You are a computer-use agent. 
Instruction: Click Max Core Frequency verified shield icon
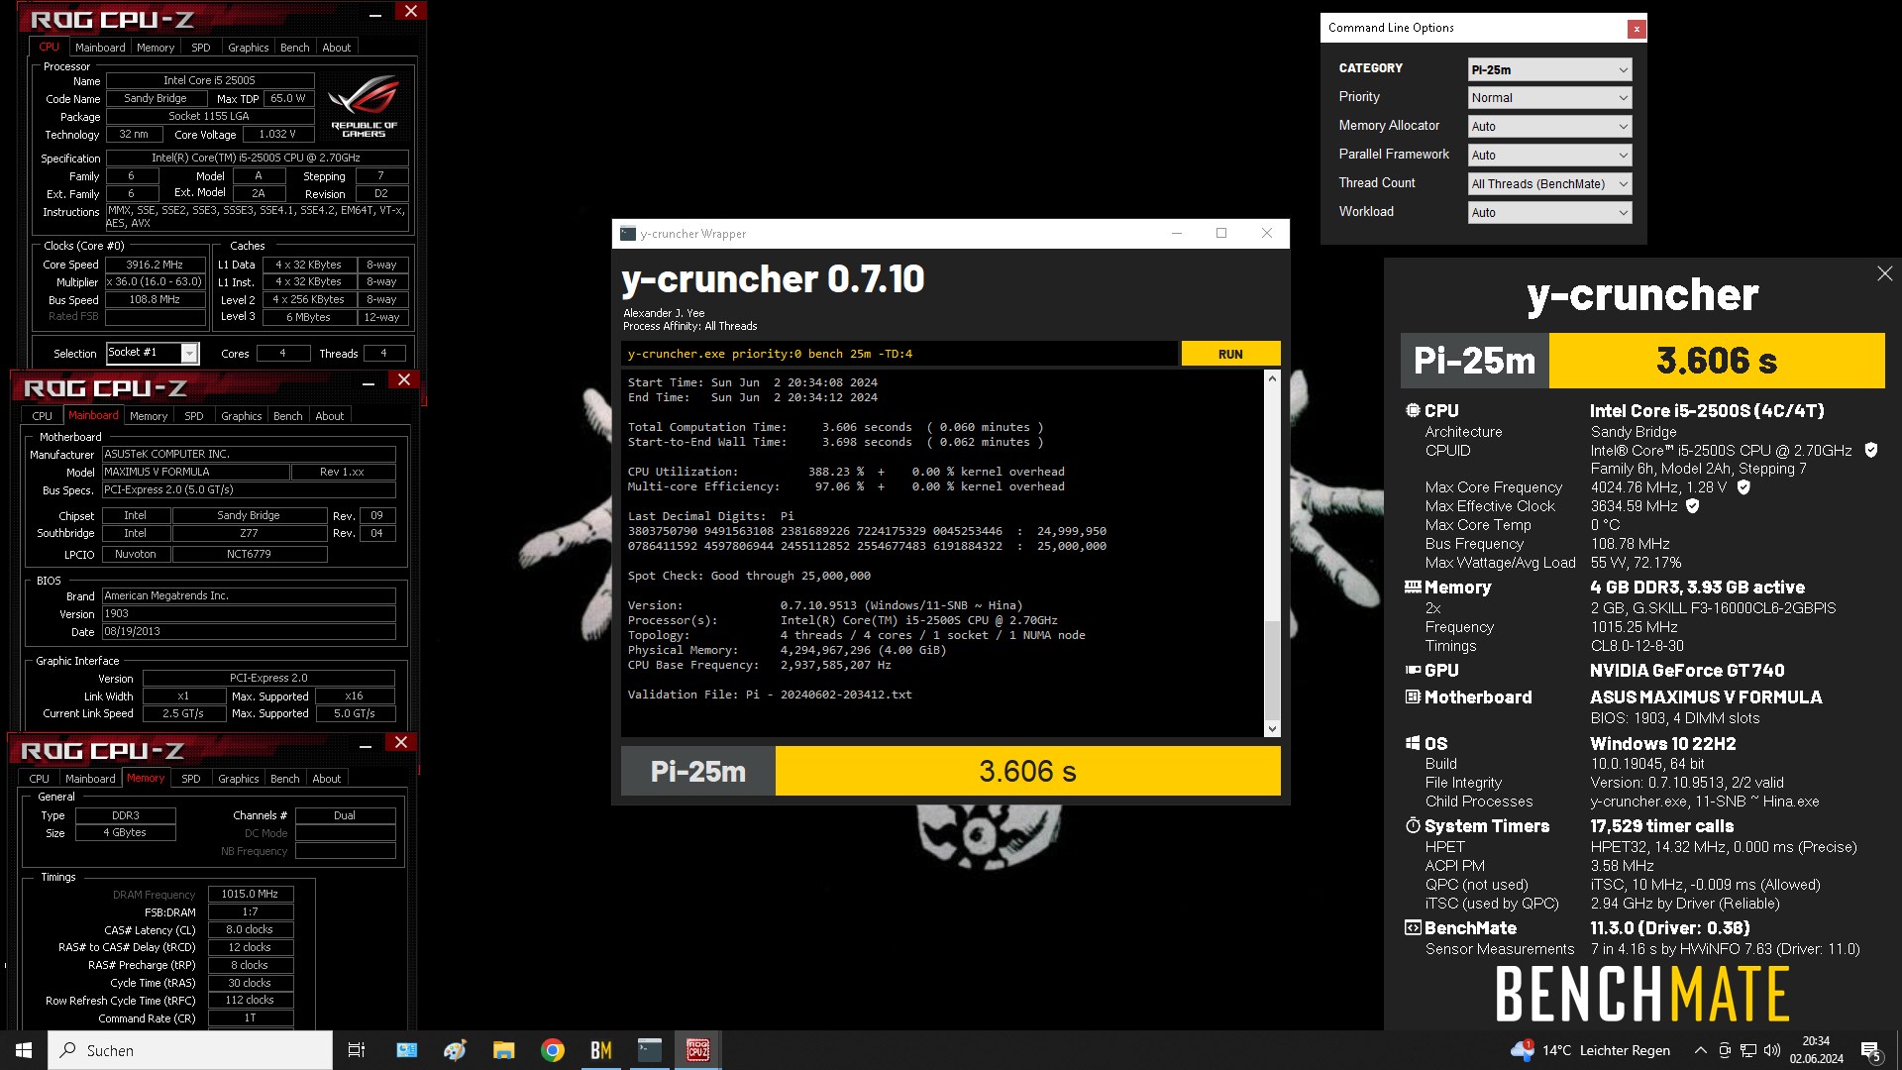click(1743, 486)
